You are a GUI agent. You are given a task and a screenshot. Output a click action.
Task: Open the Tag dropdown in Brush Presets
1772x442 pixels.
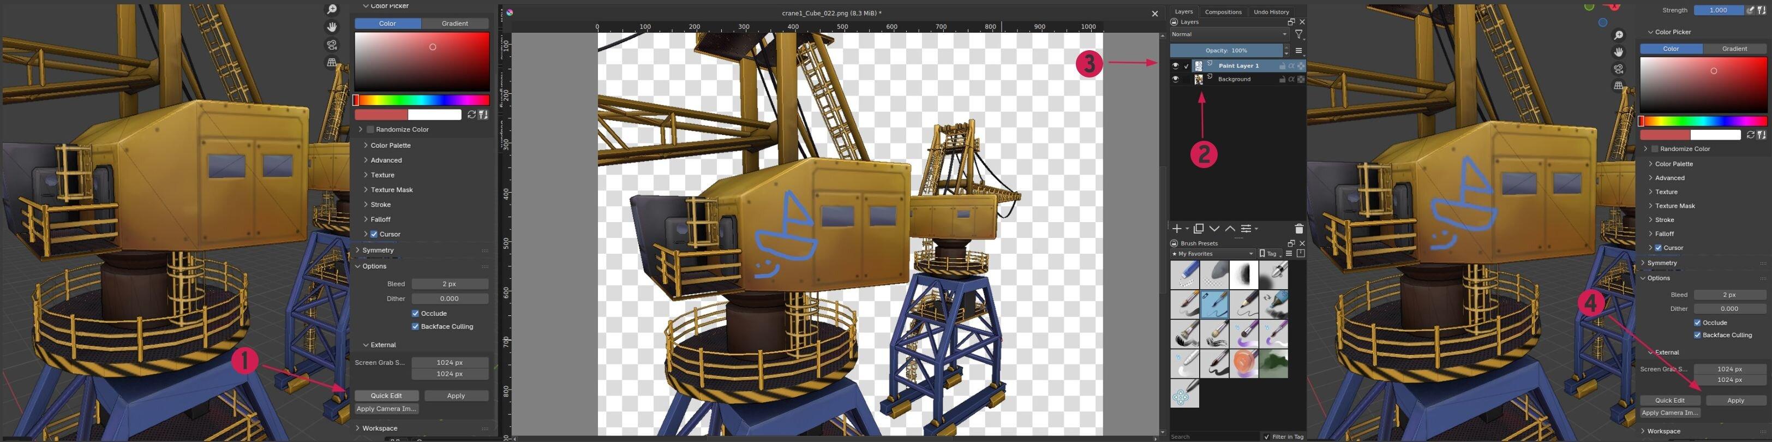coord(1271,254)
